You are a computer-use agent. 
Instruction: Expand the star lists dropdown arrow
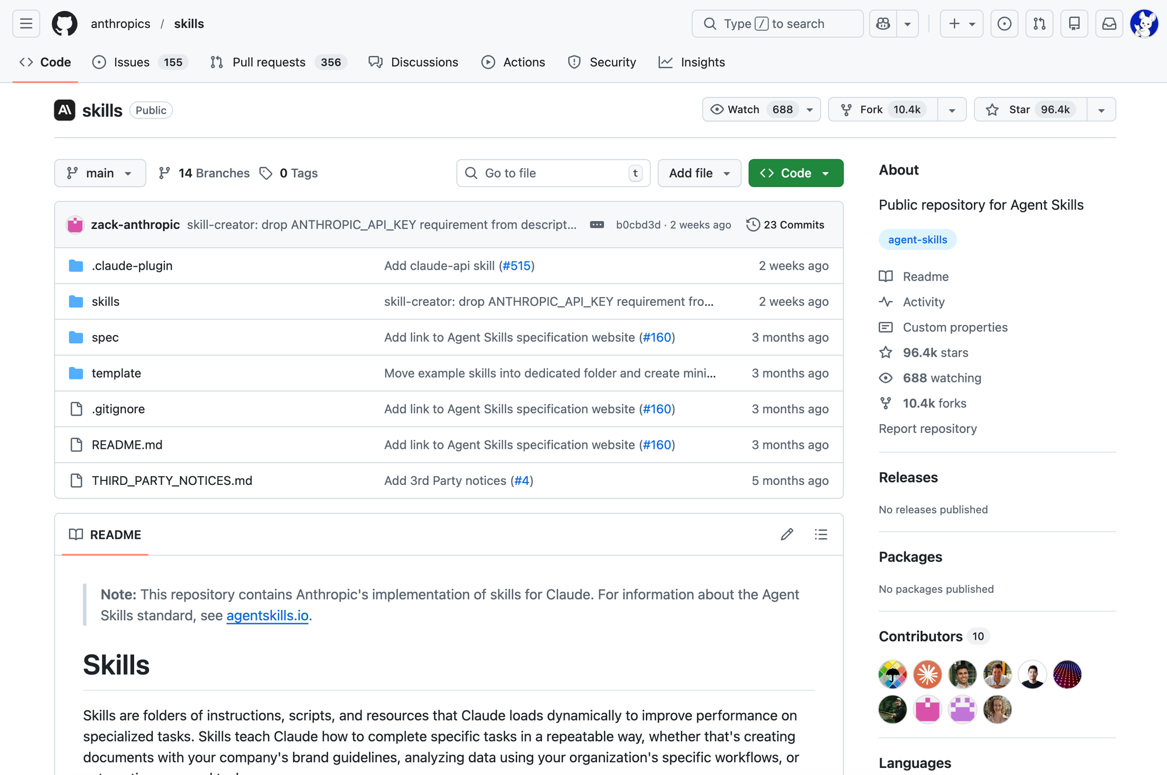coord(1101,110)
